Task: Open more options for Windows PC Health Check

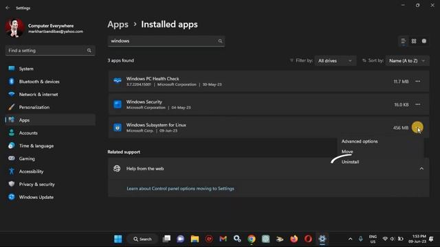Action: [417, 81]
